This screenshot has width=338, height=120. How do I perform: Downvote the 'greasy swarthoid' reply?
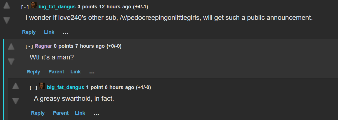click(16, 101)
